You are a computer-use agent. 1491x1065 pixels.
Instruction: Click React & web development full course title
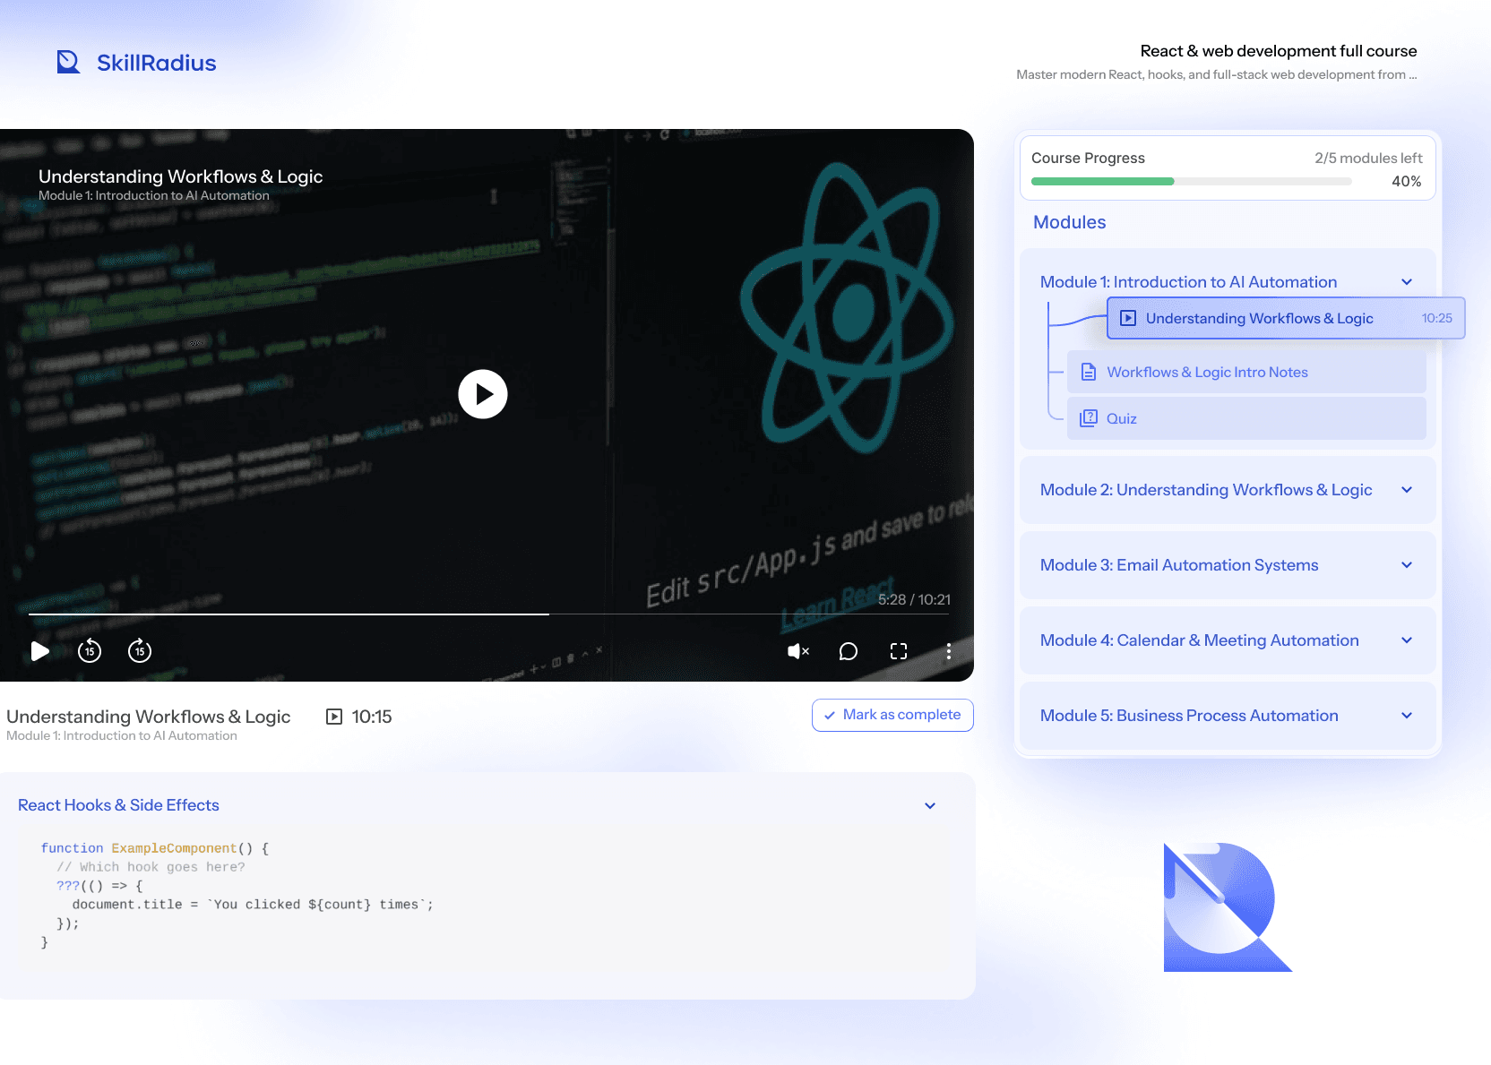tap(1279, 51)
